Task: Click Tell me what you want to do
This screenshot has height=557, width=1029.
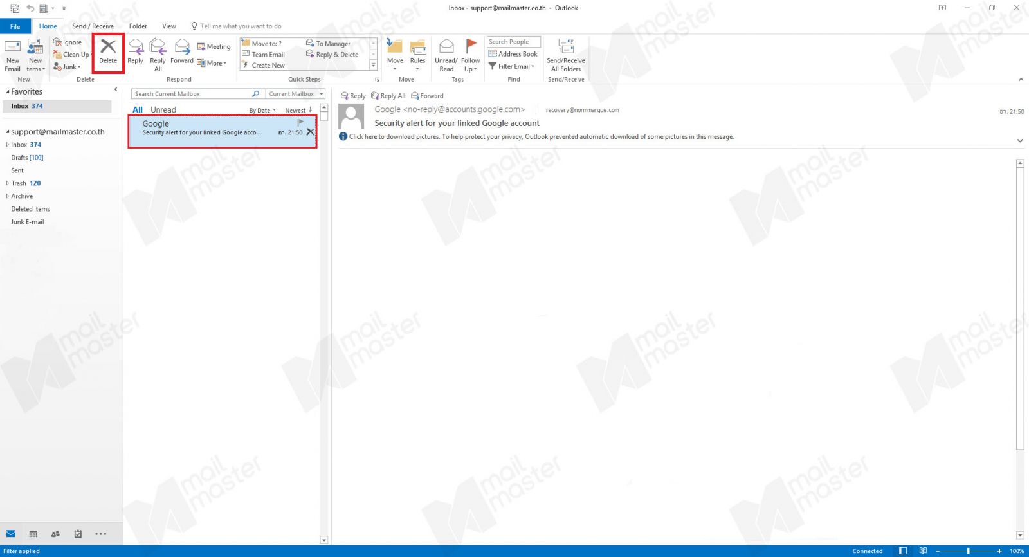Action: tap(237, 26)
